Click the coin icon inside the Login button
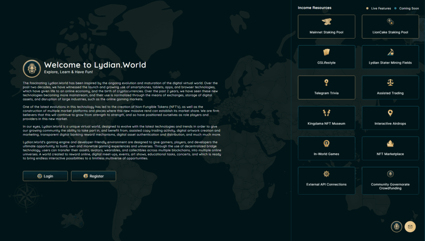 [x=39, y=176]
